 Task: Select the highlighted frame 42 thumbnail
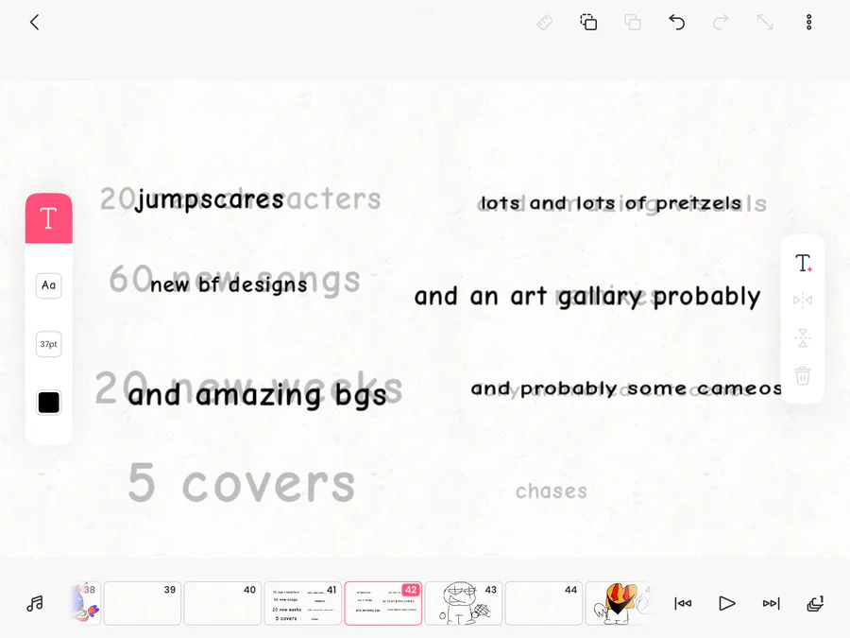(x=383, y=603)
